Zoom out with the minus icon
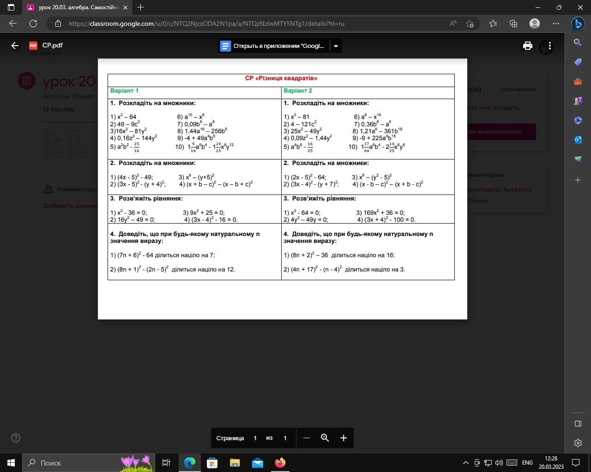The width and height of the screenshot is (591, 472). point(307,438)
